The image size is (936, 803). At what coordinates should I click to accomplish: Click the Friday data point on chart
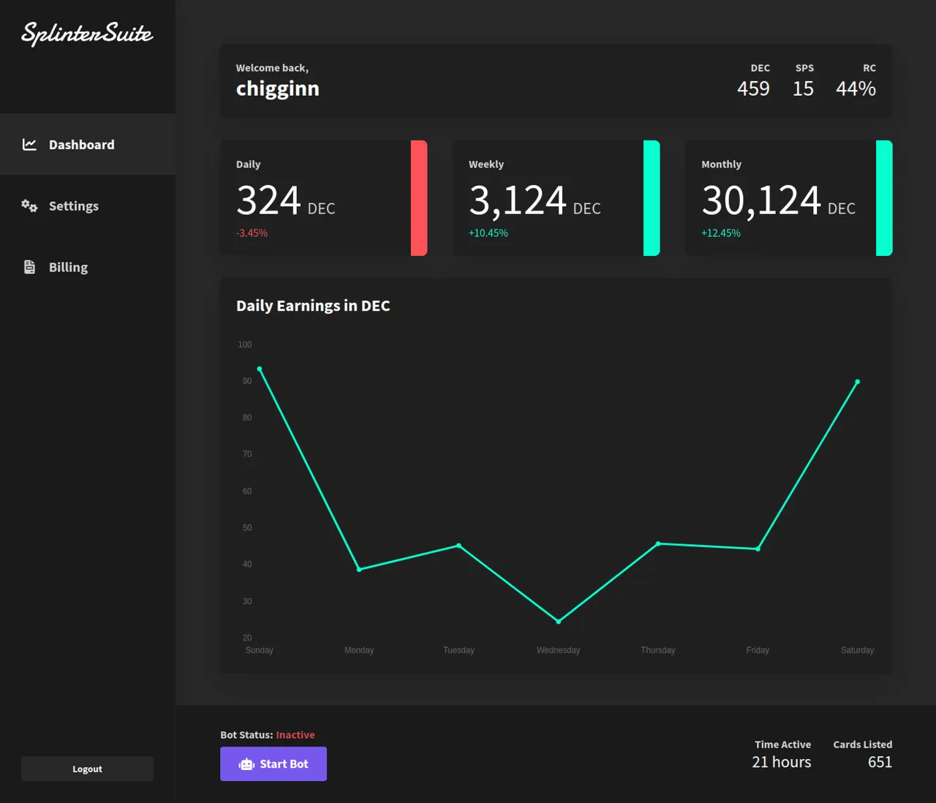click(758, 549)
